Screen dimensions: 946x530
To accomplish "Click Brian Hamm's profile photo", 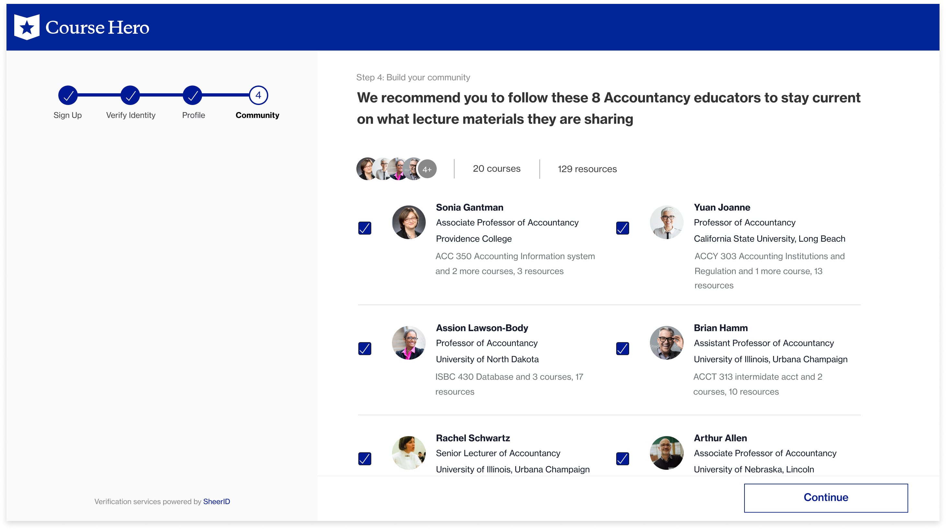I will coord(666,343).
